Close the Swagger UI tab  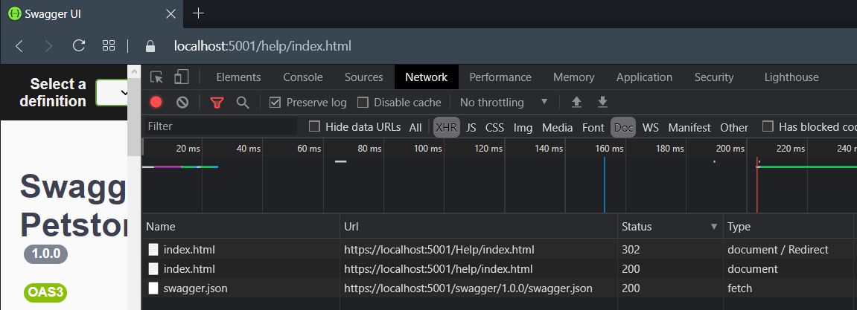tap(171, 13)
